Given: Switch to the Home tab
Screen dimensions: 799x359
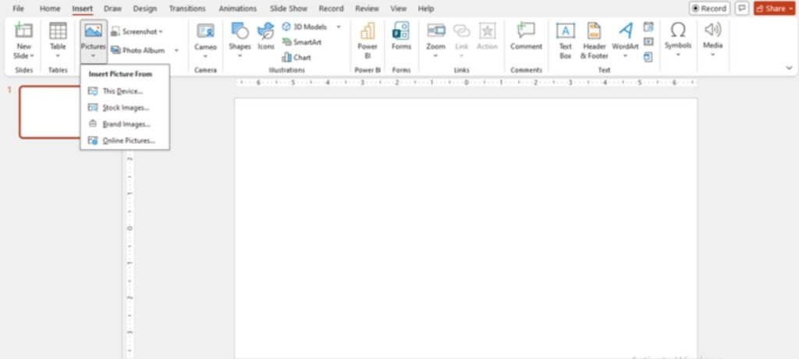Looking at the screenshot, I should (x=50, y=9).
